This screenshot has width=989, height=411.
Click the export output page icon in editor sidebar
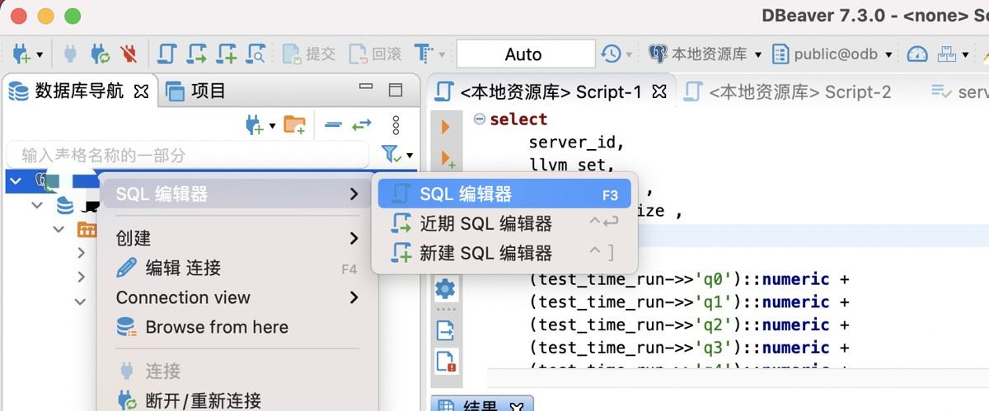(445, 330)
